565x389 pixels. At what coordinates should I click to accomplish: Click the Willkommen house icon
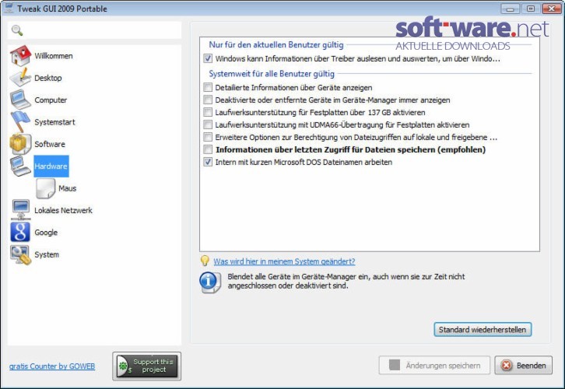click(x=20, y=56)
